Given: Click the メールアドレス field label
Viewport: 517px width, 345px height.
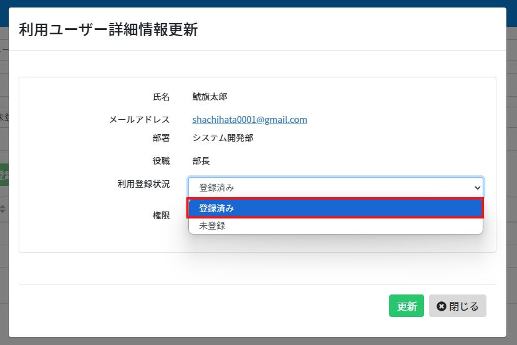Looking at the screenshot, I should (x=139, y=119).
